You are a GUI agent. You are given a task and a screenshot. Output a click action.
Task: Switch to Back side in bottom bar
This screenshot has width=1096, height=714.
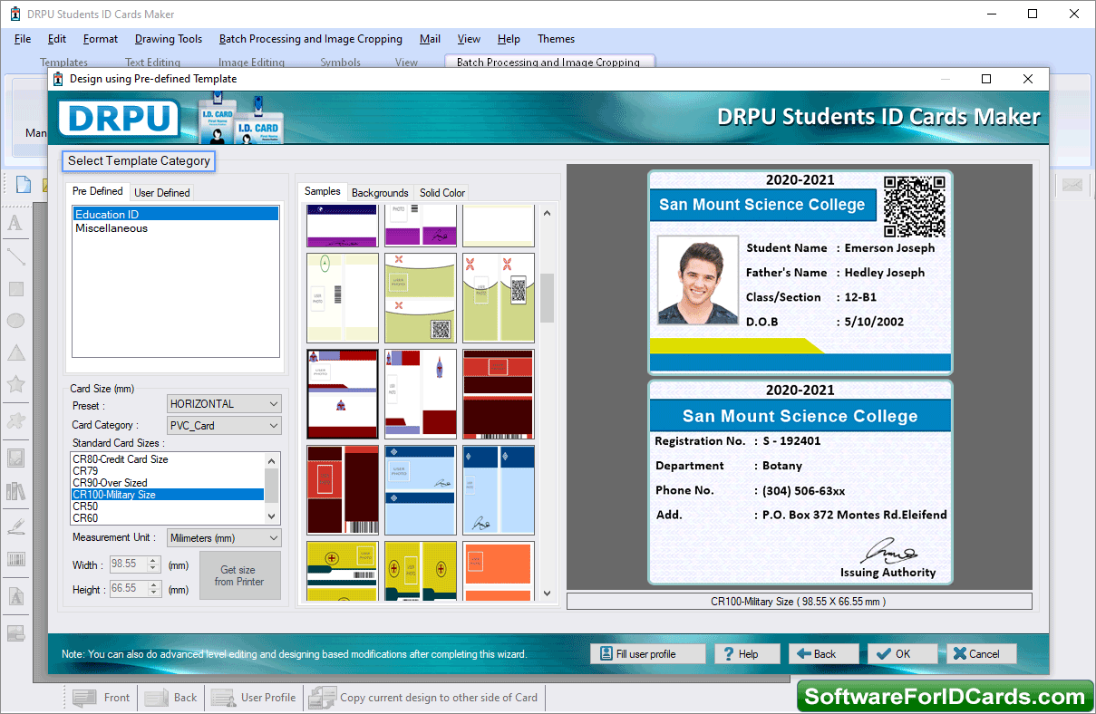coord(171,698)
